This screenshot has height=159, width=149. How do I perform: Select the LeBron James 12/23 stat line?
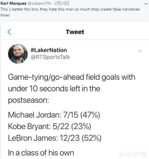click(x=55, y=138)
